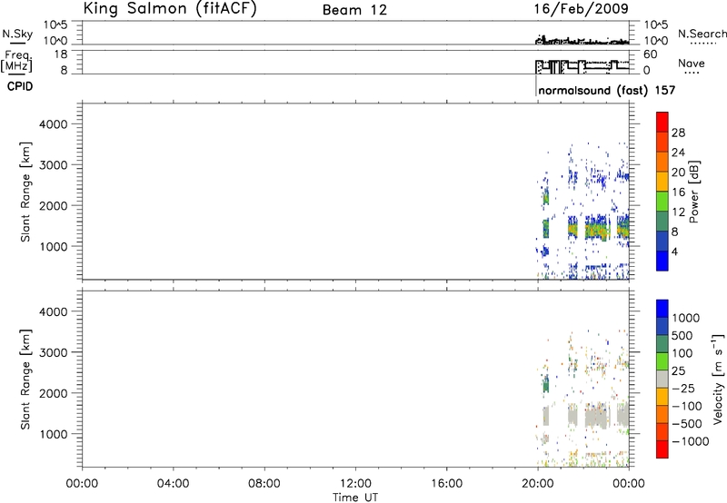Screen dimensions: 727x503
Task: Click the 'Nave' legend label
Action: coord(692,63)
